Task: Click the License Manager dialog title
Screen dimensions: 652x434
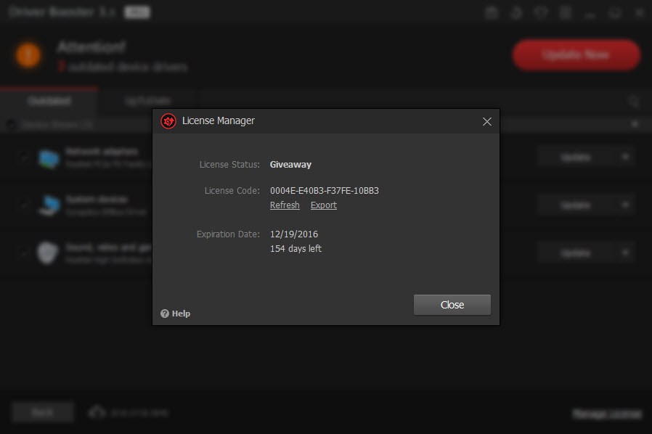Action: coord(219,121)
